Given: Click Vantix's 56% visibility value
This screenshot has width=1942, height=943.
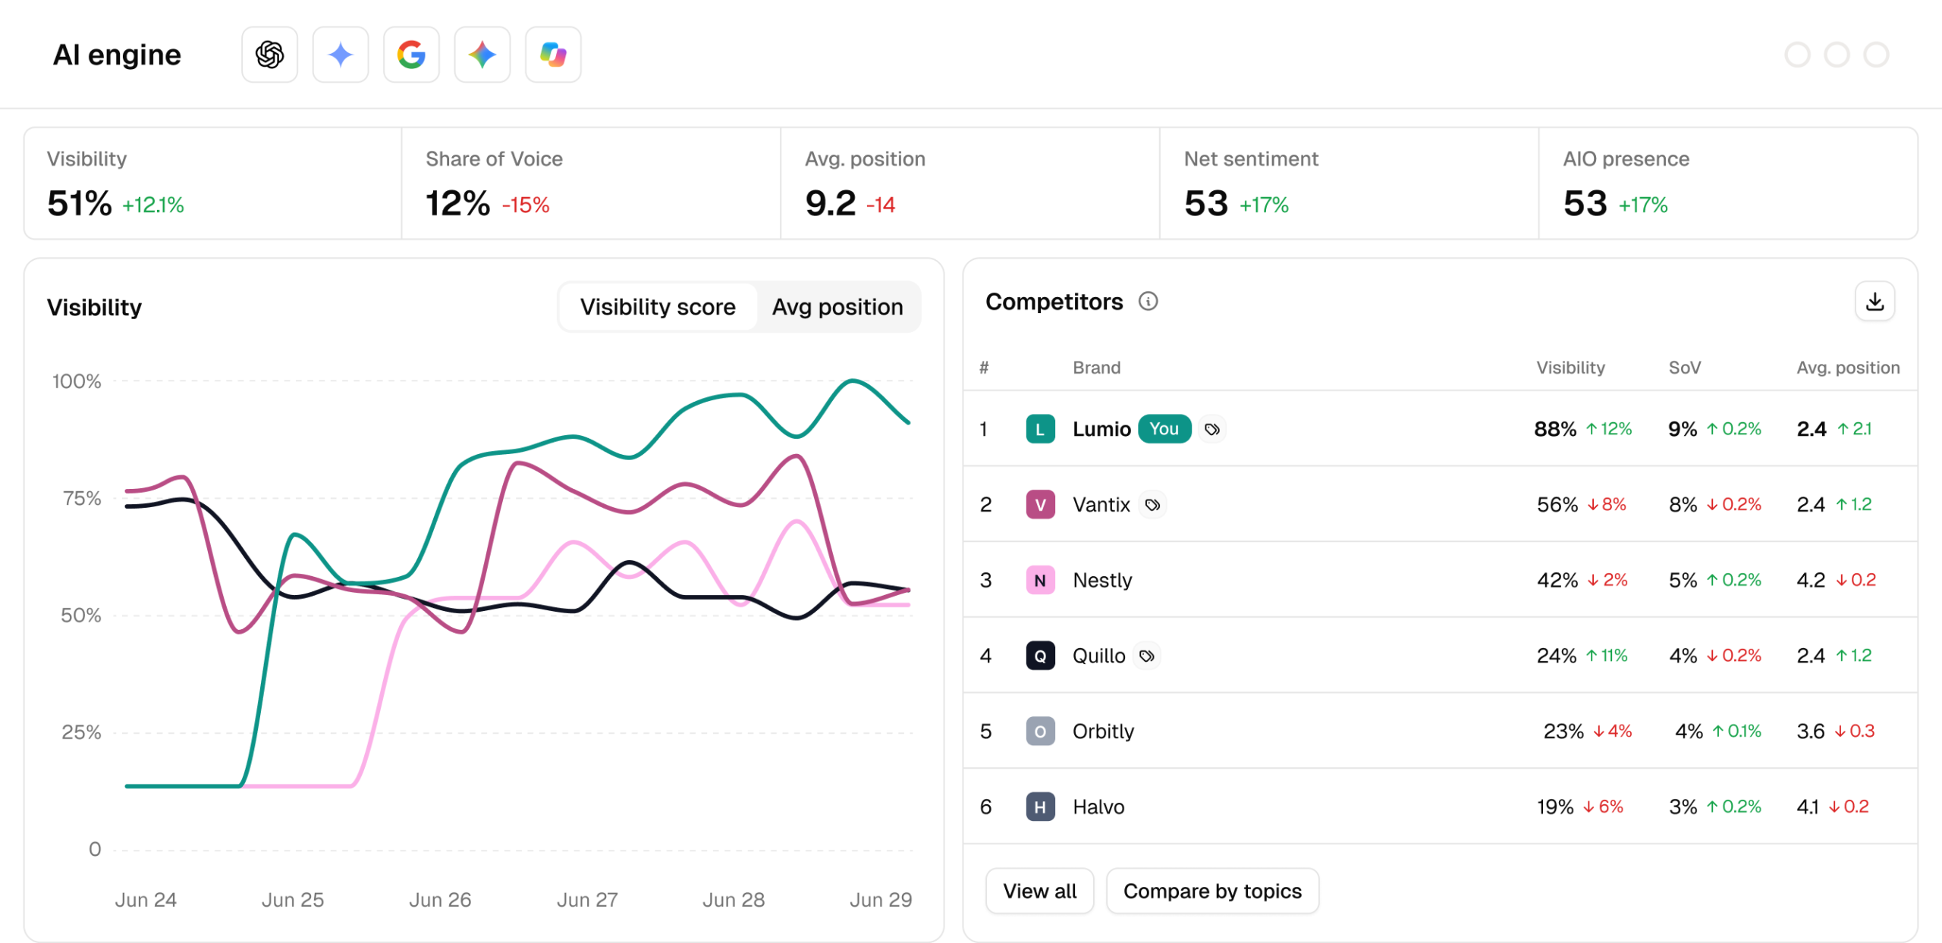Looking at the screenshot, I should tap(1557, 505).
